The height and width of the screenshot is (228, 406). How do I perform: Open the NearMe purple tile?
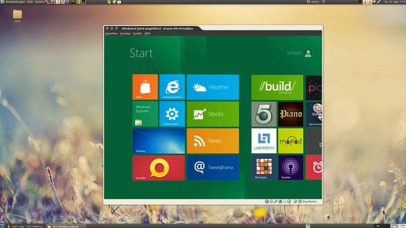[x=291, y=167]
